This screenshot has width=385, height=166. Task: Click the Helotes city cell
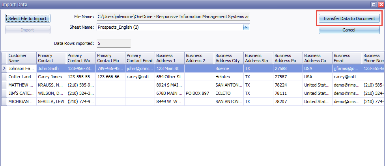click(x=229, y=77)
